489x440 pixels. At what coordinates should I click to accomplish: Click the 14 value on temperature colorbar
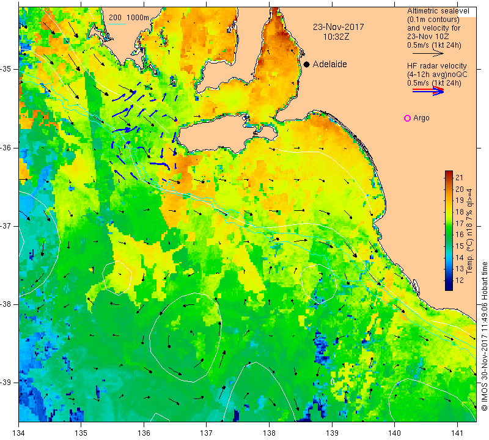point(460,257)
